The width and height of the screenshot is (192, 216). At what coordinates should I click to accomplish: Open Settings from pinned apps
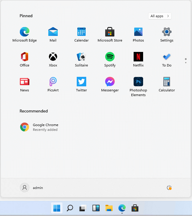pyautogui.click(x=167, y=34)
